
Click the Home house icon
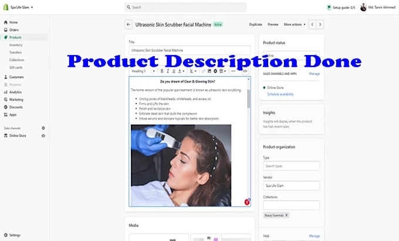[x=6, y=22]
